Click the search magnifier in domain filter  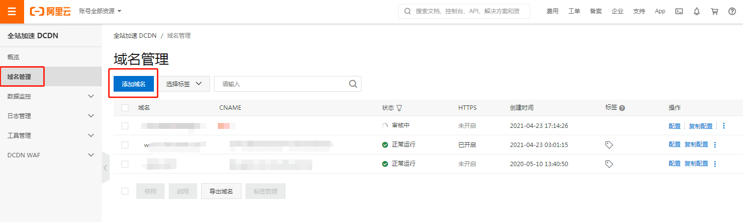(x=353, y=84)
